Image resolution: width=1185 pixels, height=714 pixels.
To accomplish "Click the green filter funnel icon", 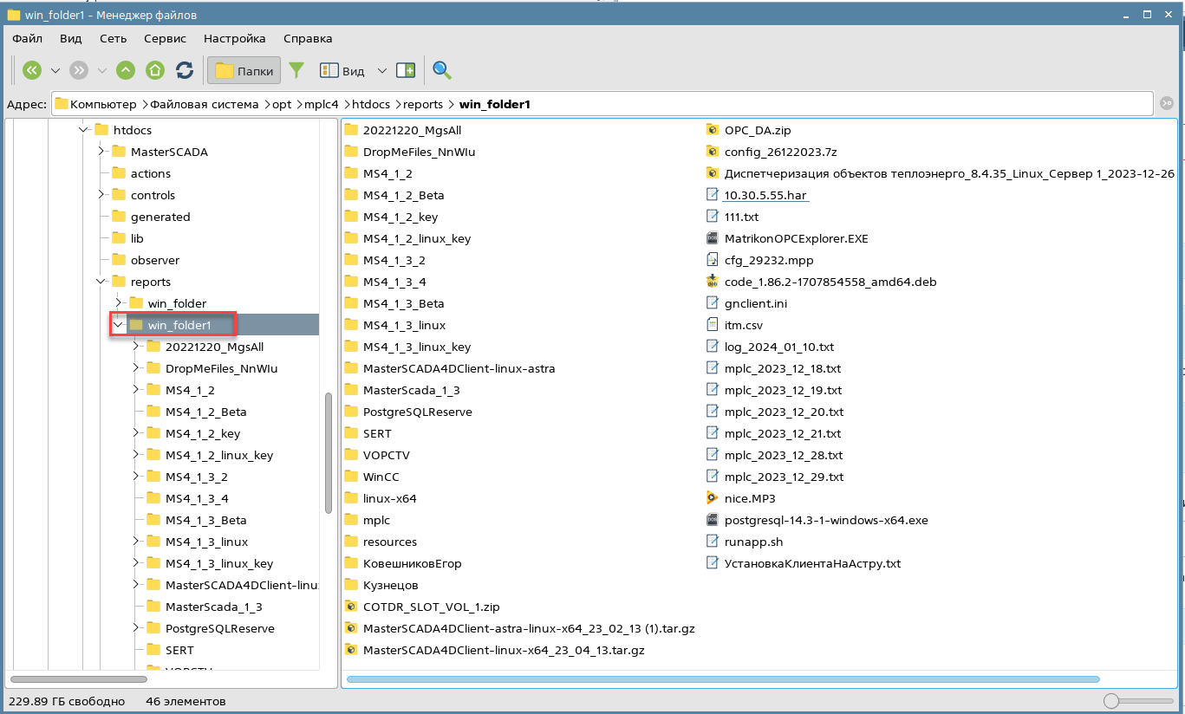I will pyautogui.click(x=296, y=71).
